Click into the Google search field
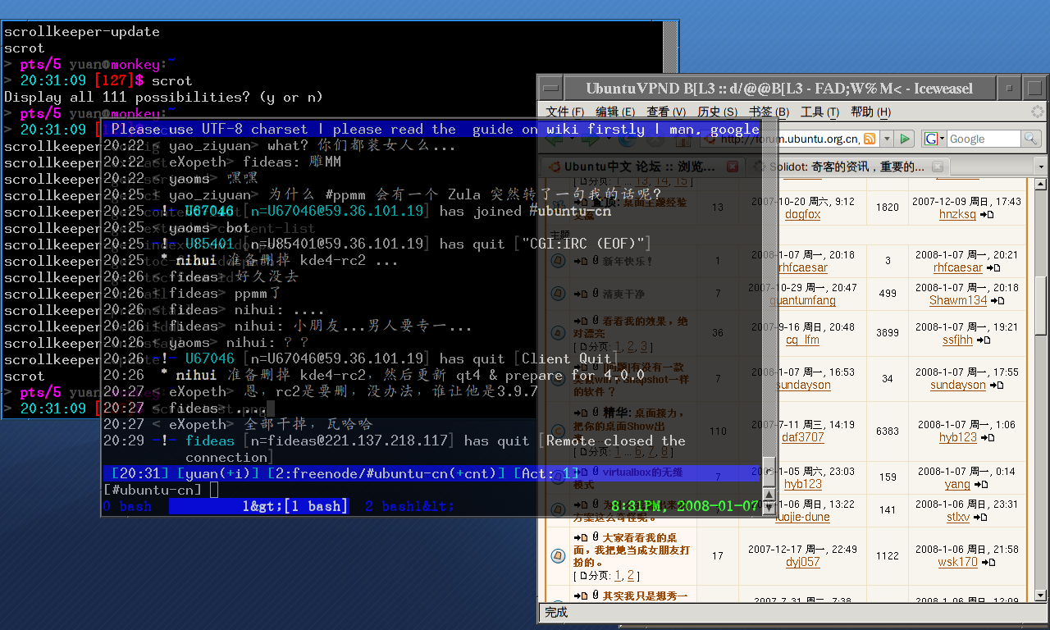Image resolution: width=1050 pixels, height=630 pixels. [984, 139]
